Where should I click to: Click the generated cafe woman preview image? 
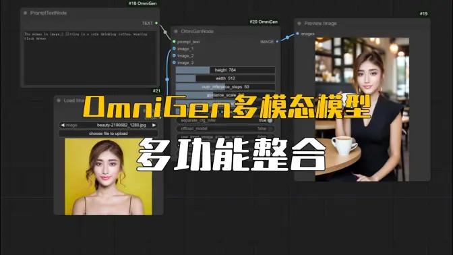[362, 109]
